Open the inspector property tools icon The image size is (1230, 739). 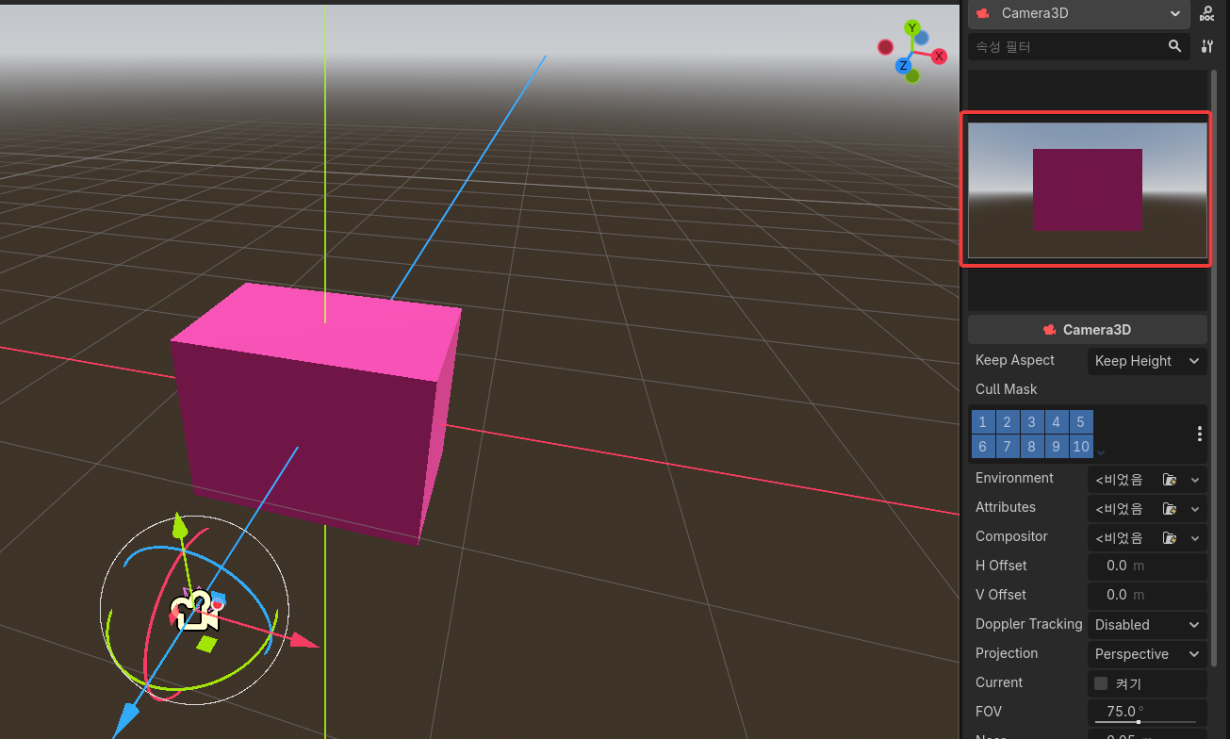1206,46
